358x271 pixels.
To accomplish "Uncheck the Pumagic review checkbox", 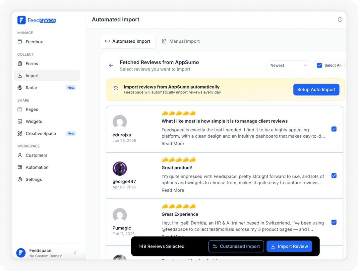I will click(334, 222).
